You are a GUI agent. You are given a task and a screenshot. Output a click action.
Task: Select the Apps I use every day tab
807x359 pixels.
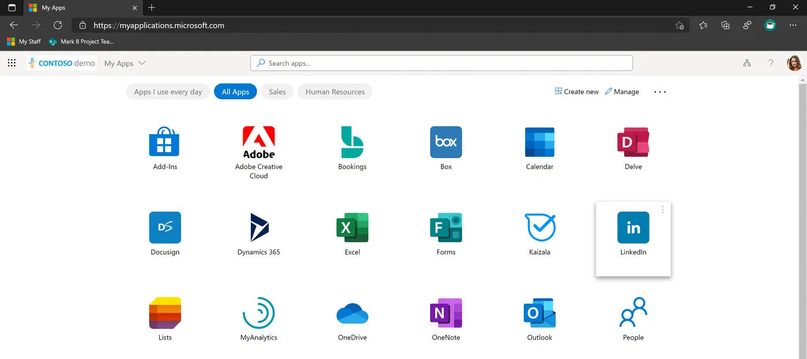168,92
